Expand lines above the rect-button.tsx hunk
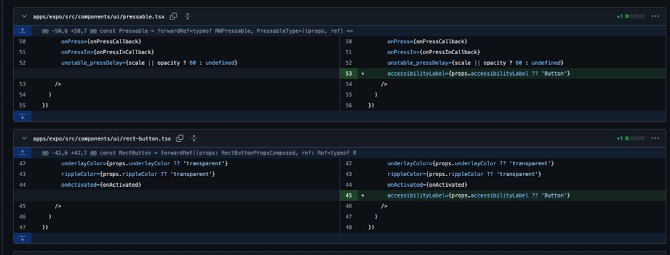This screenshot has height=255, width=670. pyautogui.click(x=23, y=153)
